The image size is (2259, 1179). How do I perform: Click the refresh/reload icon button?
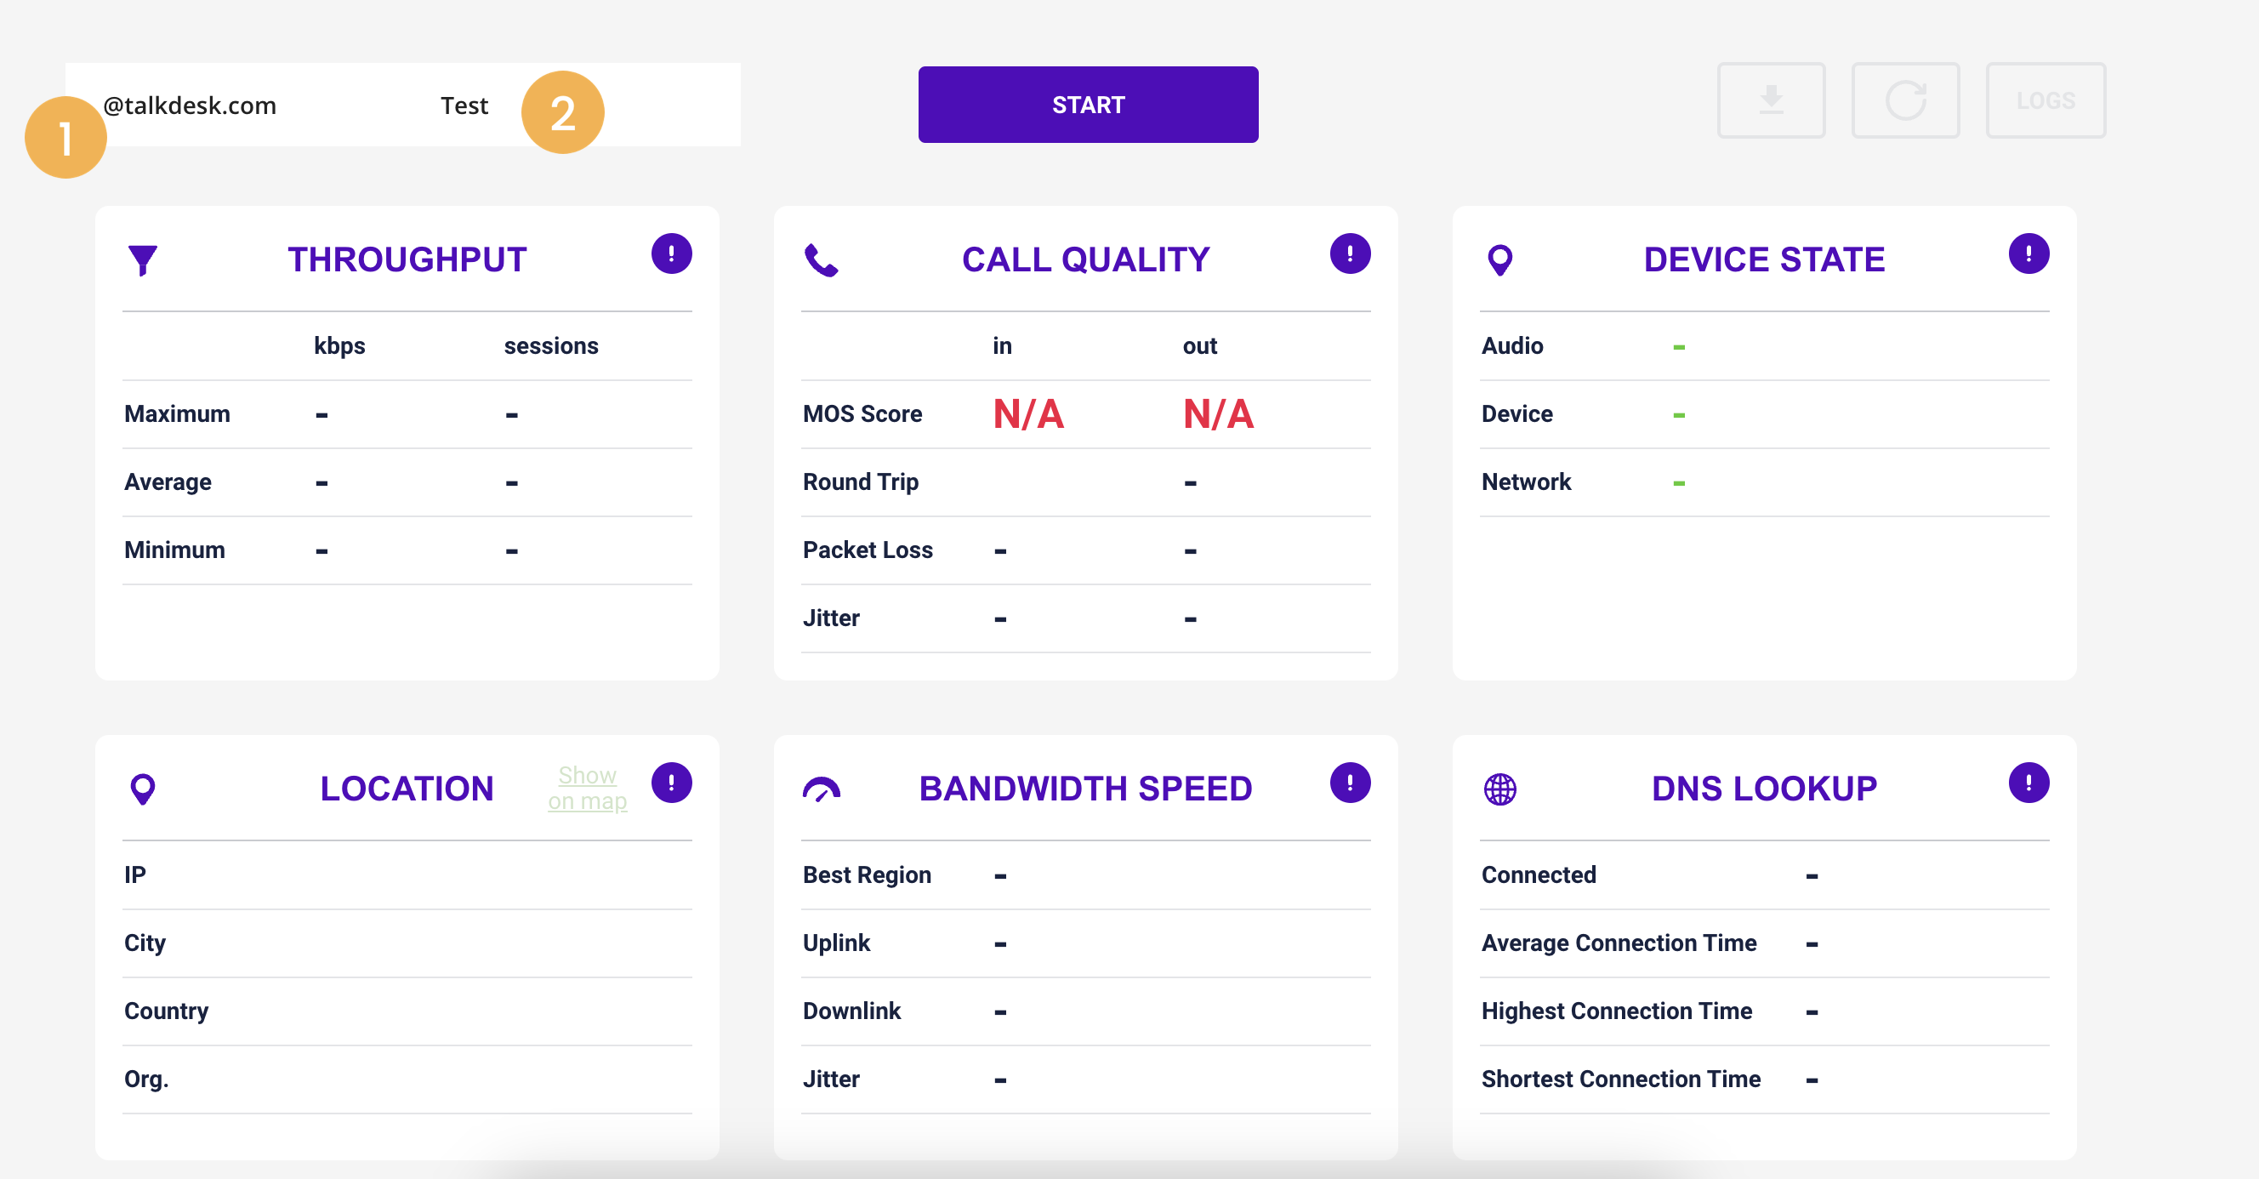point(1904,100)
